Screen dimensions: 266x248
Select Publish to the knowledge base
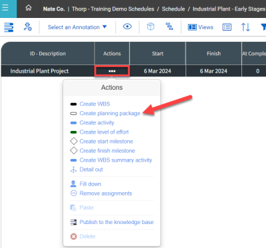(116, 222)
